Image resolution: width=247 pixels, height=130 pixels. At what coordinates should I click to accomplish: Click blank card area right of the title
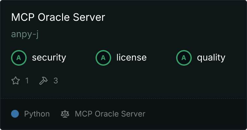pyautogui.click(x=175, y=18)
